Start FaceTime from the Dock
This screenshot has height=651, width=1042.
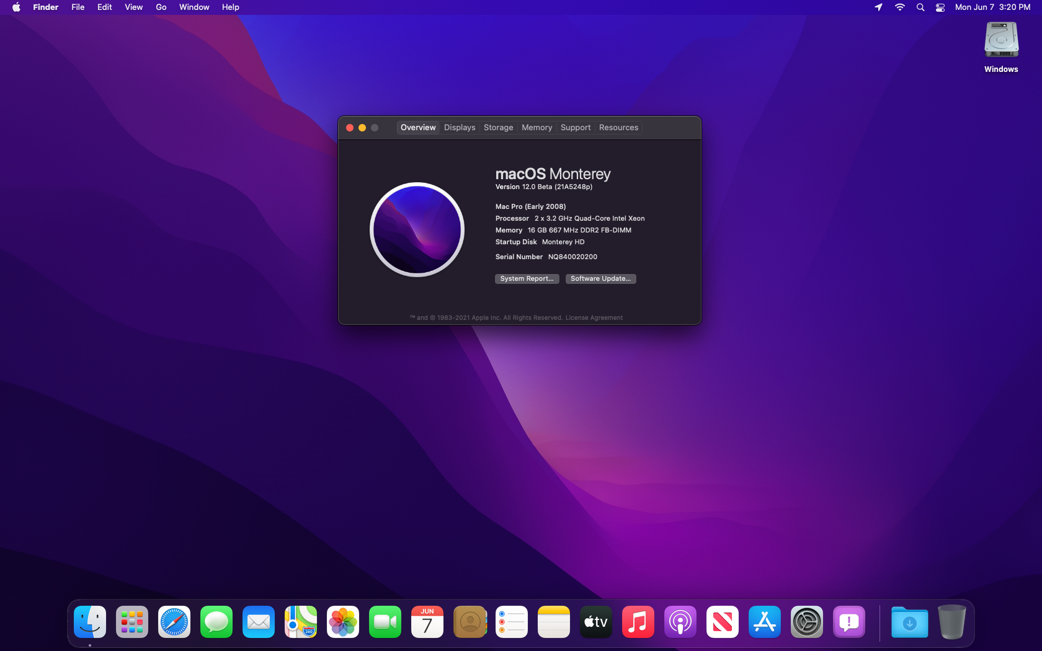point(385,622)
